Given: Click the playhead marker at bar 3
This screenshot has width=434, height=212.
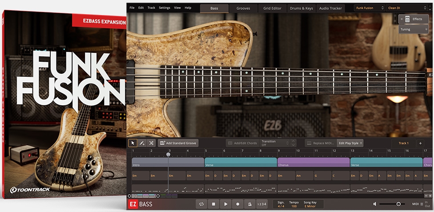Looking at the screenshot, I should coord(168,154).
